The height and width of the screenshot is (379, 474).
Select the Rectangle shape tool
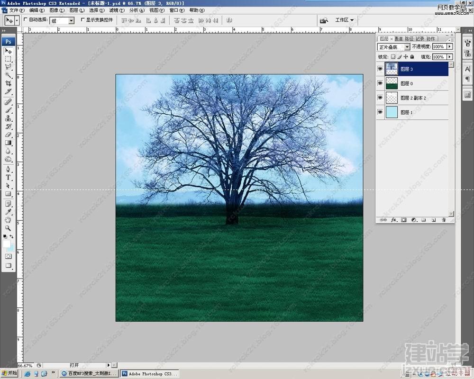click(8, 194)
